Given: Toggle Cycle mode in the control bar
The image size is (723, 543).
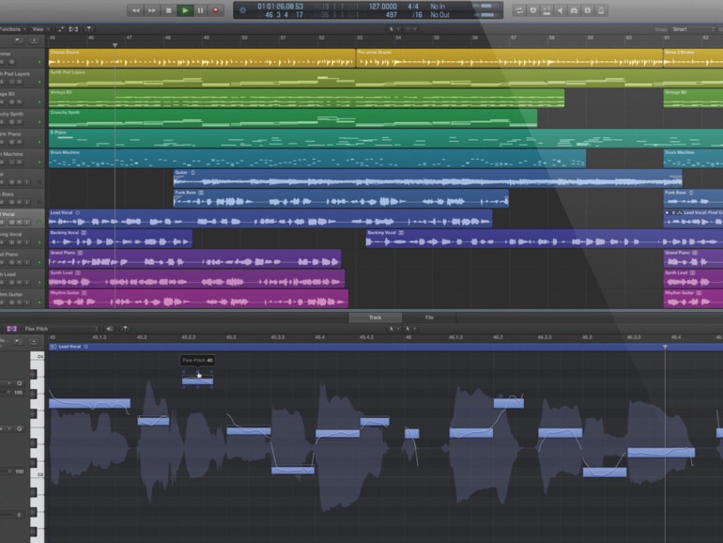Looking at the screenshot, I should [x=519, y=10].
